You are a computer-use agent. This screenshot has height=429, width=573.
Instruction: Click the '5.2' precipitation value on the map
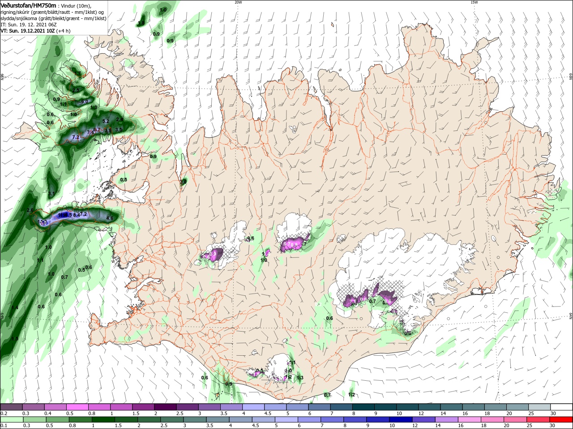[106, 121]
